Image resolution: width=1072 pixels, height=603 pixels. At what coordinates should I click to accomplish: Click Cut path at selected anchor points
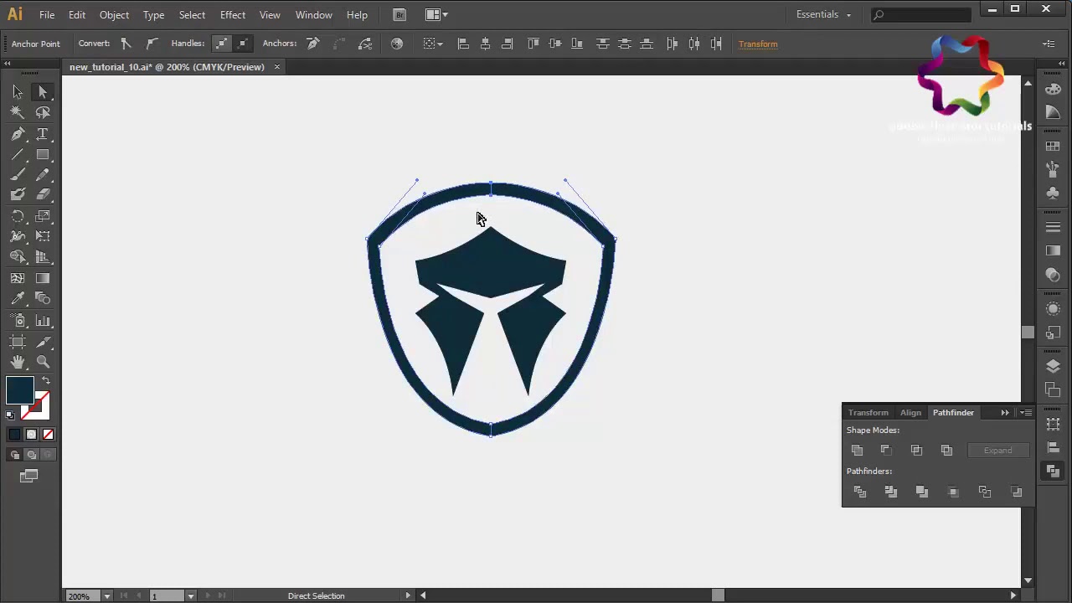tap(365, 44)
